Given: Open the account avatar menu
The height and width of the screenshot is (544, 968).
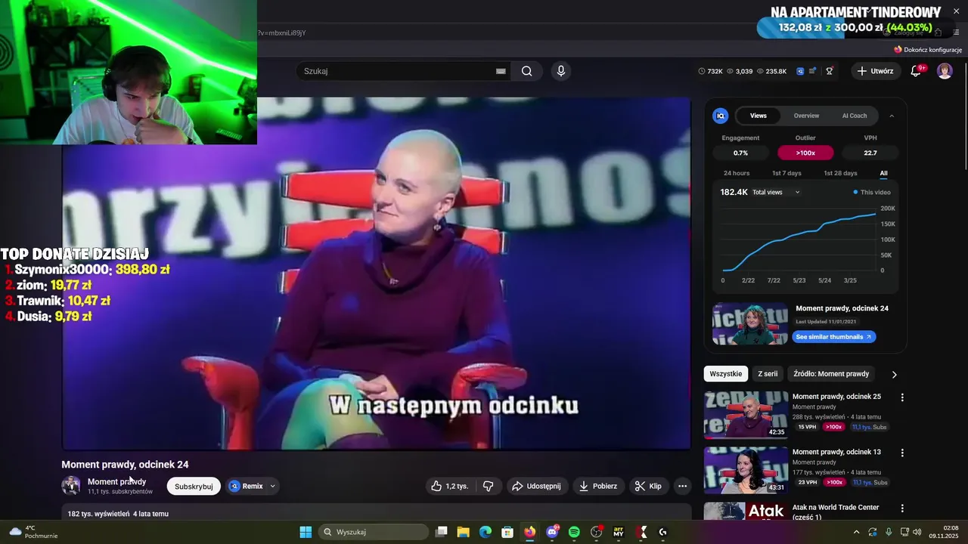Looking at the screenshot, I should (x=945, y=71).
